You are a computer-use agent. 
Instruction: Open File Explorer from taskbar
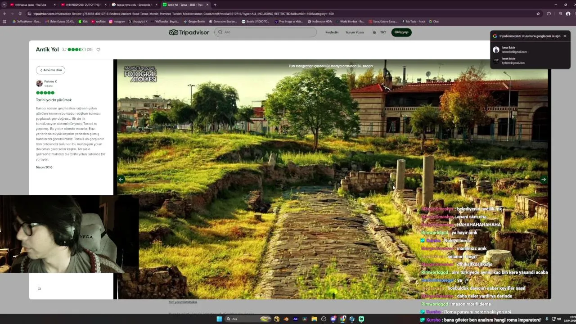[x=314, y=319]
